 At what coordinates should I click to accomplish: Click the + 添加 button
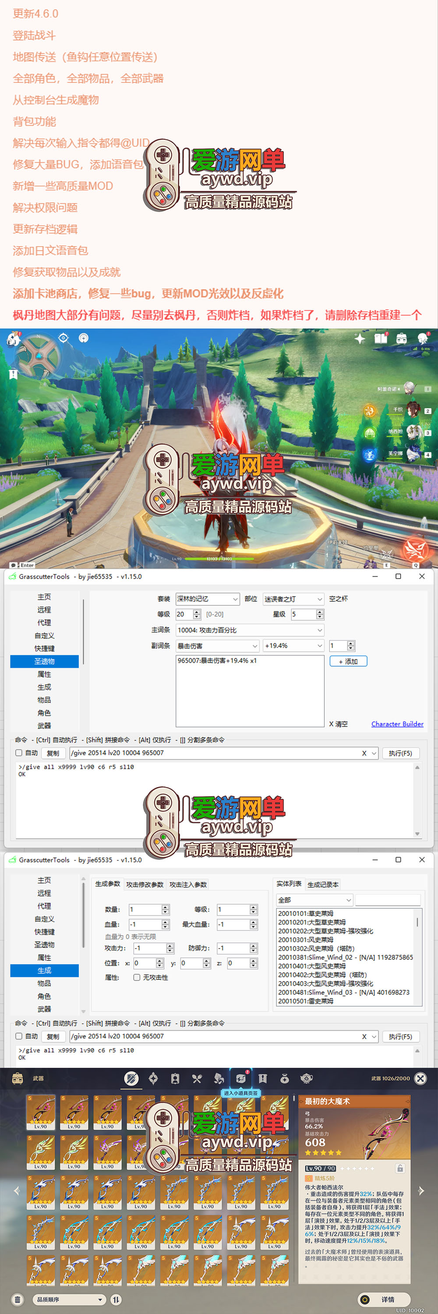pos(348,661)
